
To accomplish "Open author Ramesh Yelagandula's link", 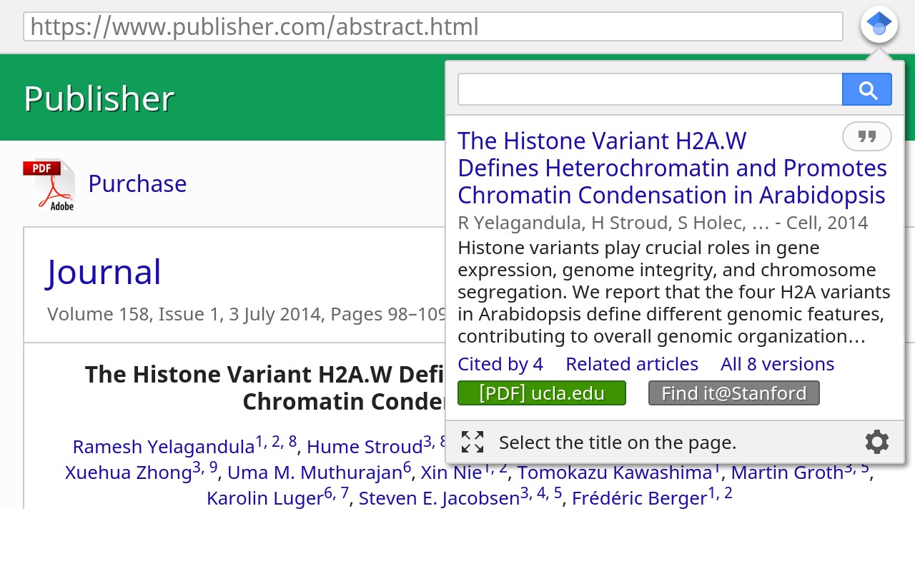I will [x=164, y=447].
